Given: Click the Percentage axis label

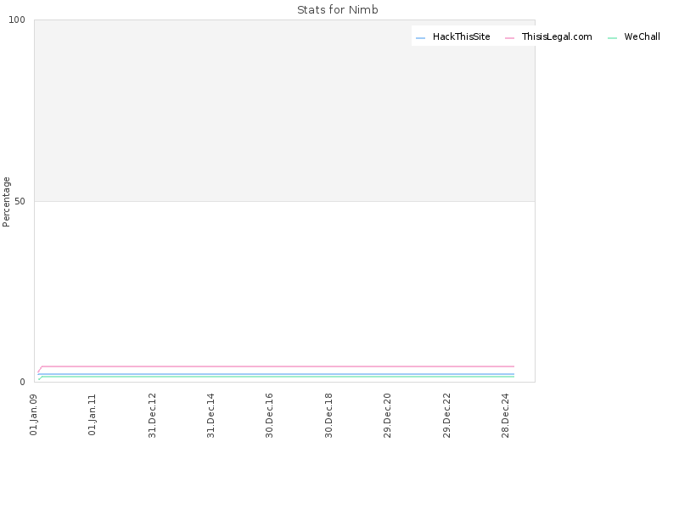Looking at the screenshot, I should pyautogui.click(x=6, y=202).
